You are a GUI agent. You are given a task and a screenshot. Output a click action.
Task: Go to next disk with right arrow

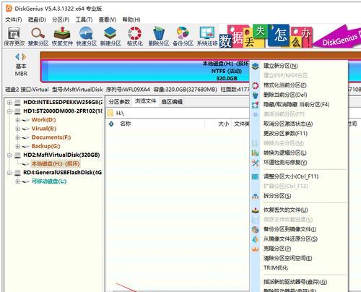coord(24,57)
